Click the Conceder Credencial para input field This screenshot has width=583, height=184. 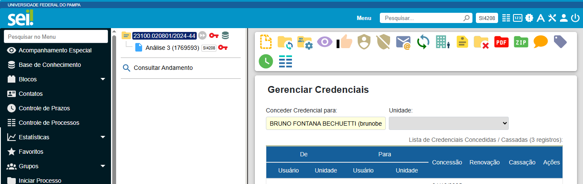tap(326, 124)
